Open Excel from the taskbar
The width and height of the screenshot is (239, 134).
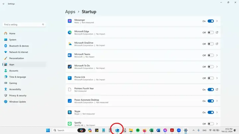coord(151,130)
